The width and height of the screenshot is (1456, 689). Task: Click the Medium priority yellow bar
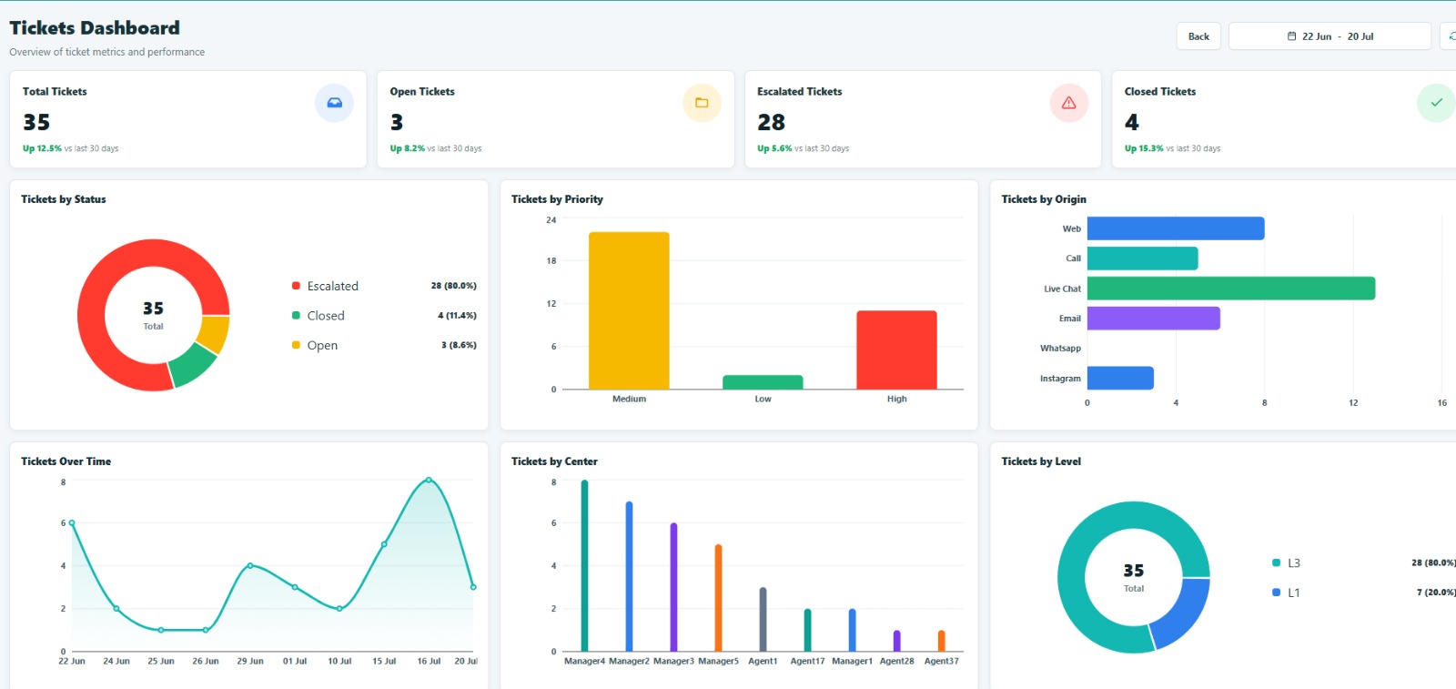pos(629,310)
